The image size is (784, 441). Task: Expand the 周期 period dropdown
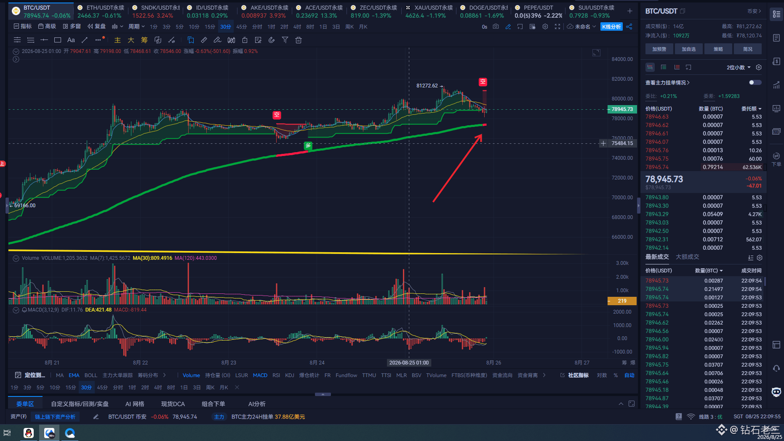coord(137,26)
